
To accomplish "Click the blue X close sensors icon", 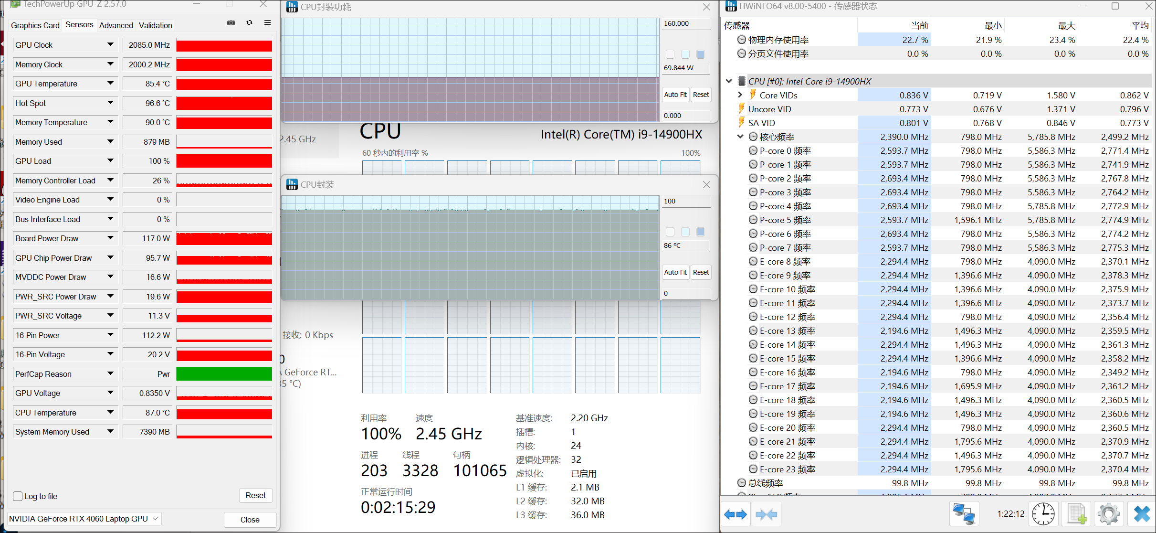I will click(1142, 514).
